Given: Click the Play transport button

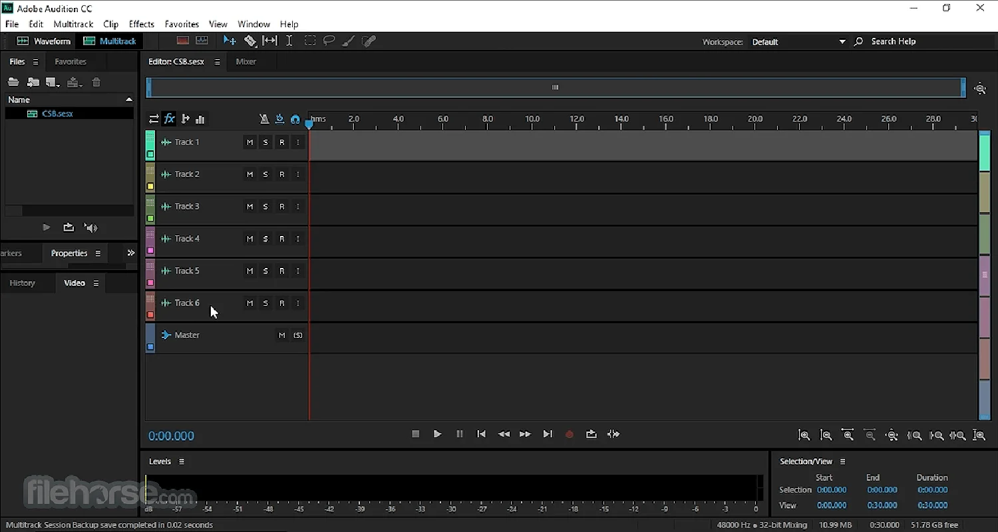Looking at the screenshot, I should 437,434.
